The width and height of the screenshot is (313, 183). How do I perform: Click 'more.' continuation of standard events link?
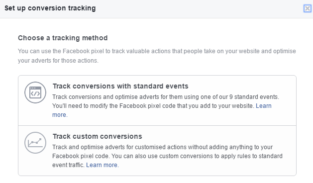60,115
